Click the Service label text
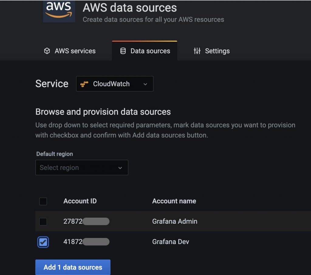 52,84
